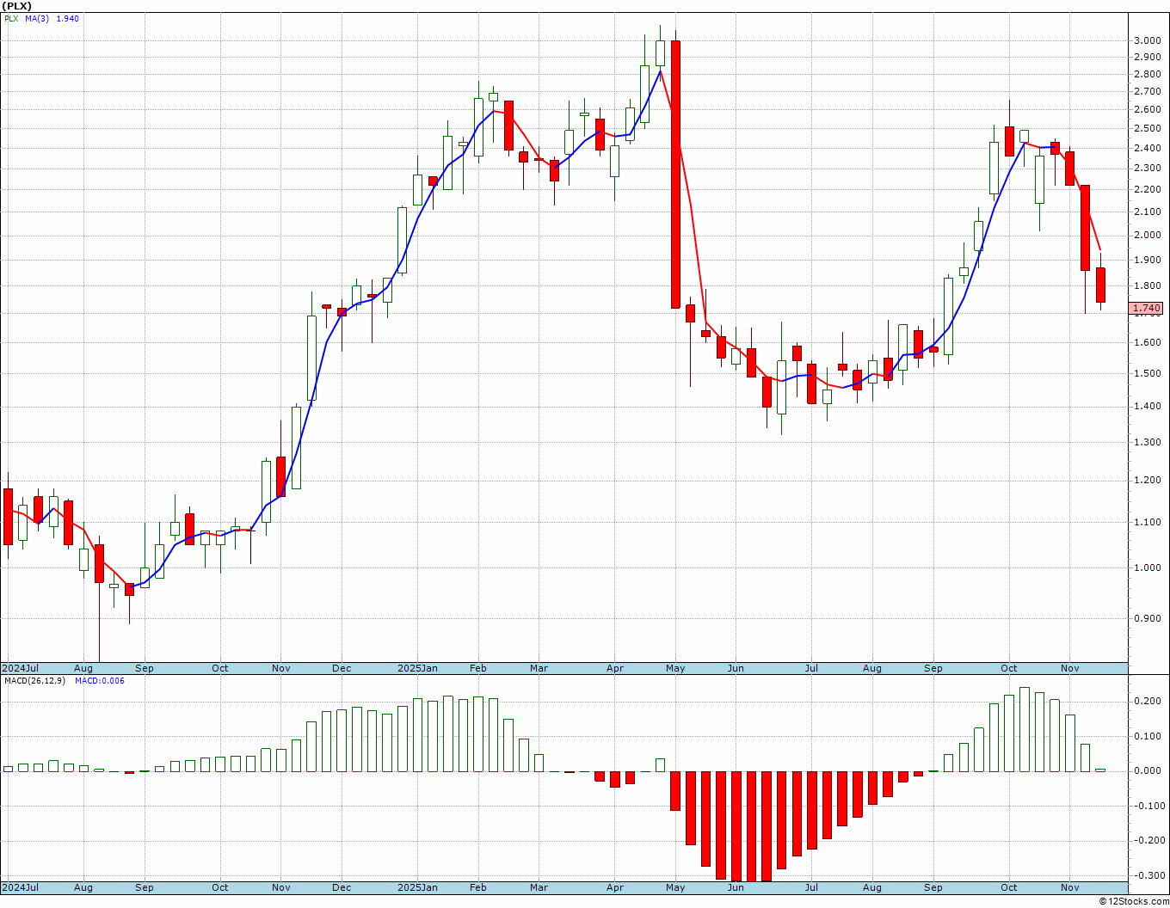
Task: Click Apr on the MACD panel date axis
Action: pos(615,887)
